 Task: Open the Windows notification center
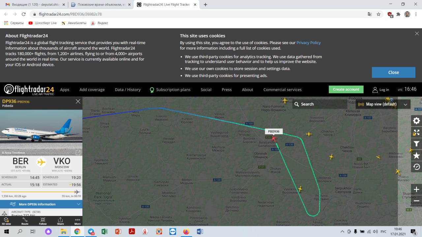413,231
